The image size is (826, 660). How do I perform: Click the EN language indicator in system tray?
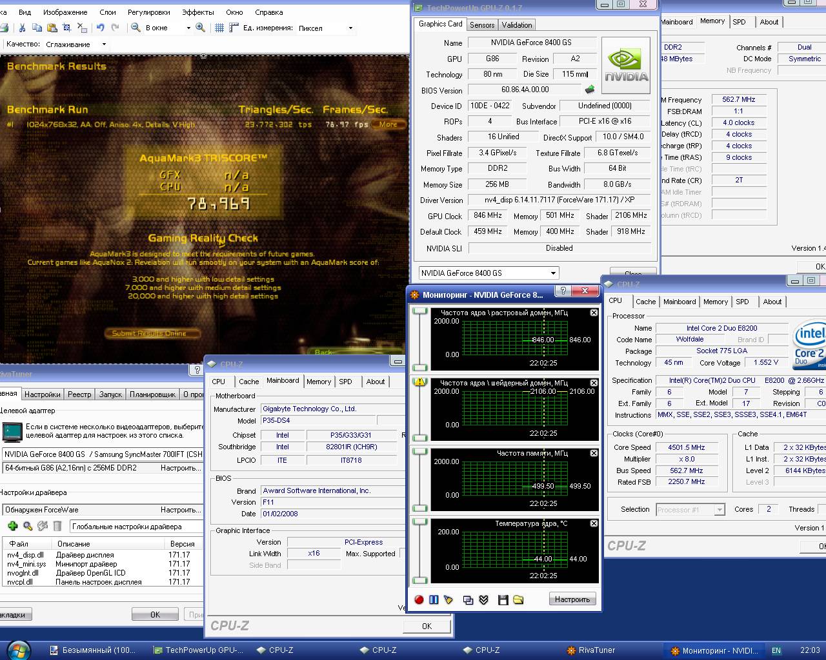(x=776, y=650)
